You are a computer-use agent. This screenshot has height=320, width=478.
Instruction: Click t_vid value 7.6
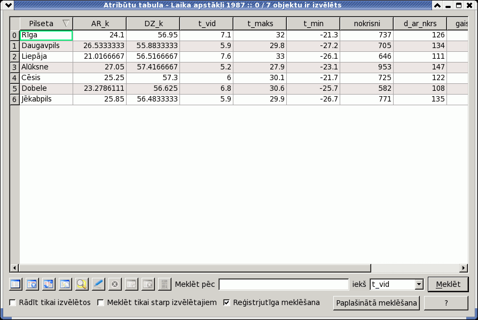(x=206, y=57)
